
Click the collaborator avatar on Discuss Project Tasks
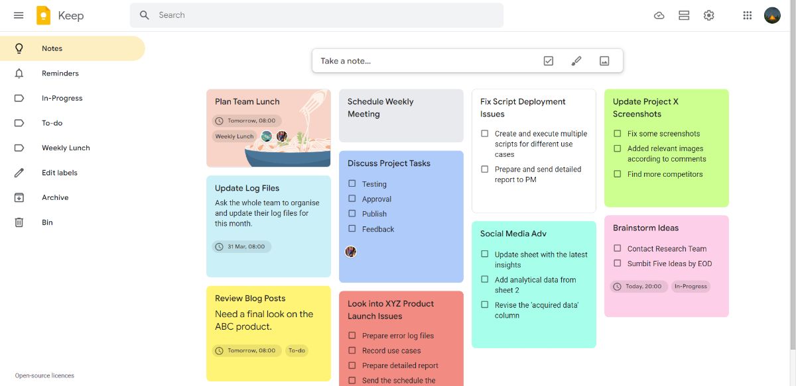click(351, 252)
